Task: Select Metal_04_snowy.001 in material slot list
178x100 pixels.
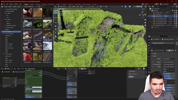Action: (x=163, y=43)
